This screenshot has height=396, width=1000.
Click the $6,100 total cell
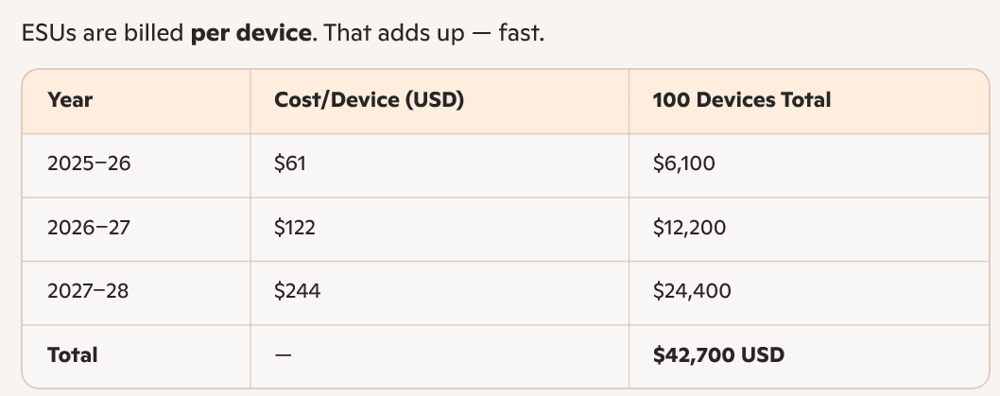683,164
